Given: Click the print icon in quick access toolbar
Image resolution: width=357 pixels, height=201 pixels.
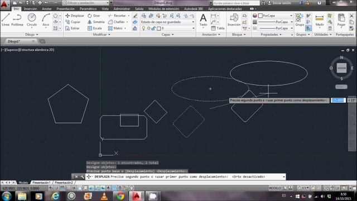Looking at the screenshot, I should click(40, 3).
